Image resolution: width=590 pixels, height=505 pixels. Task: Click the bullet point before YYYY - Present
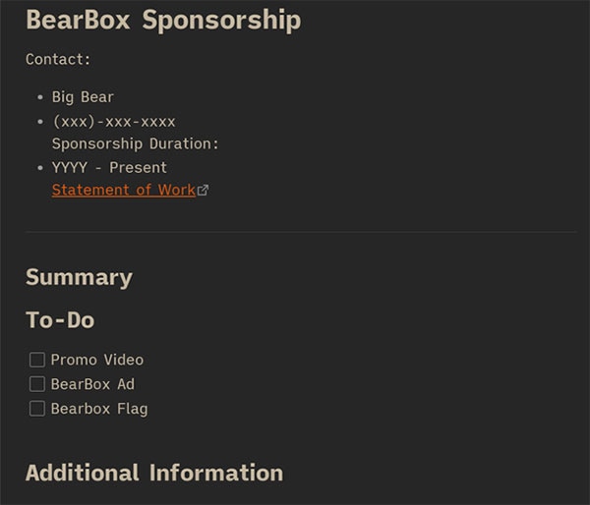39,167
